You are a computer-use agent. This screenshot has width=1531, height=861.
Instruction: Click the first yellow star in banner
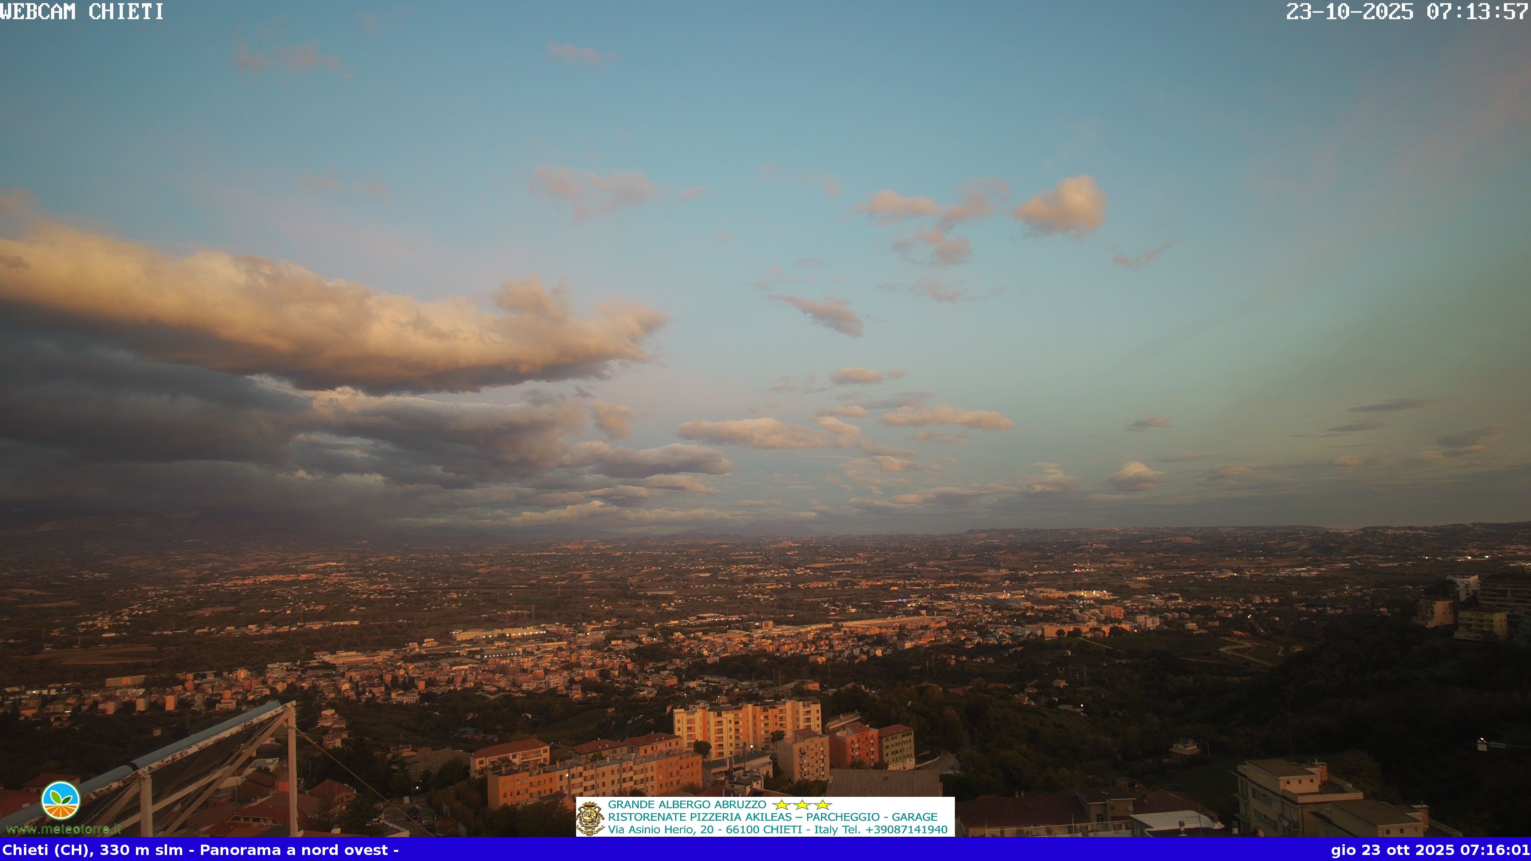[781, 804]
